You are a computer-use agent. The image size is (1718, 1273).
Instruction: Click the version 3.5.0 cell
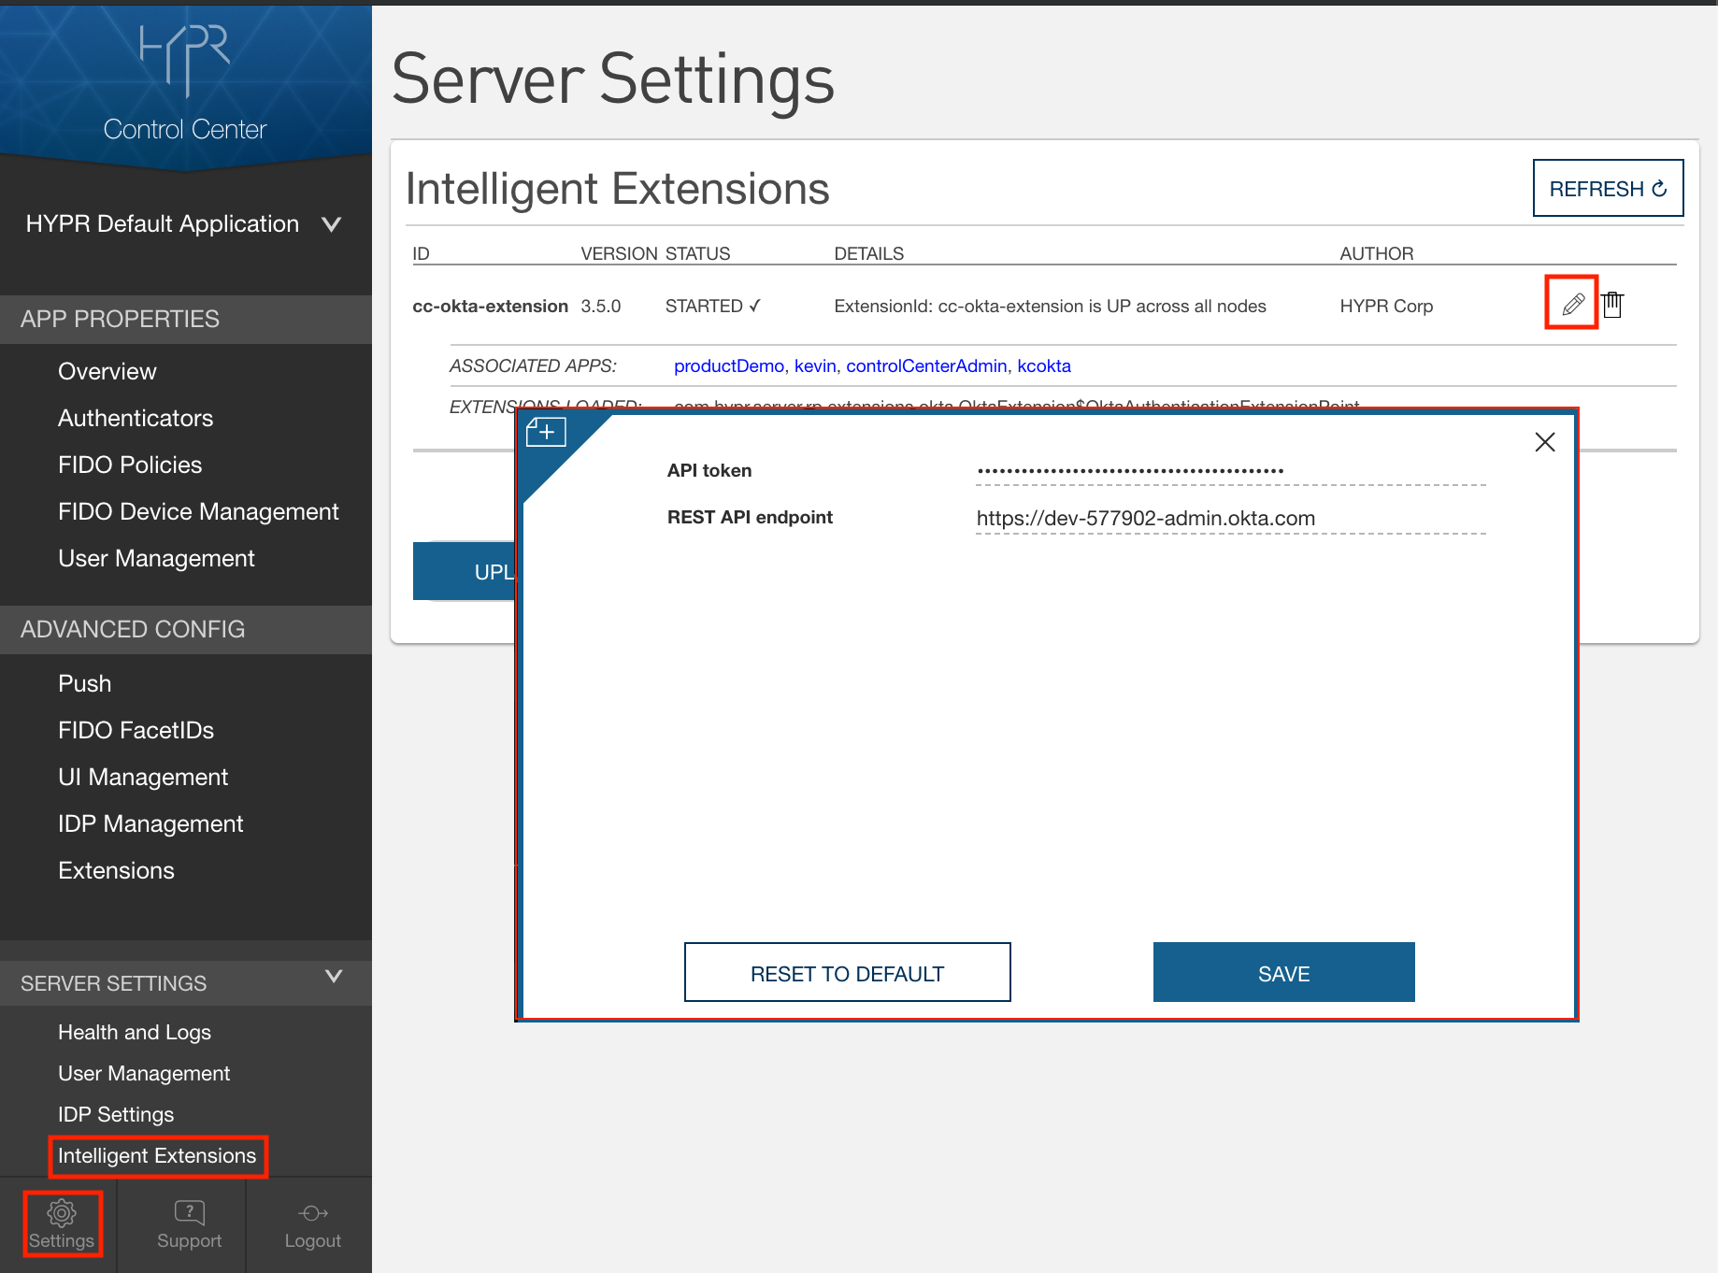click(601, 307)
